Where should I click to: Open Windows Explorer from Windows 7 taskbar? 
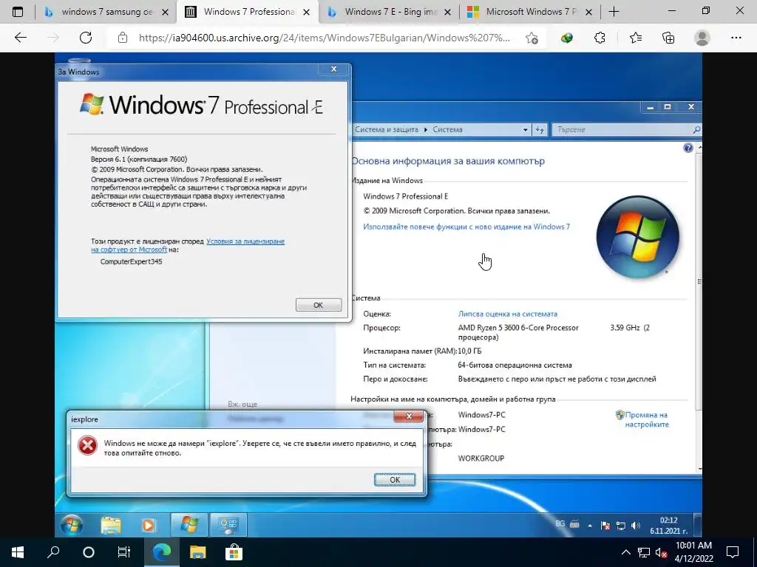111,525
